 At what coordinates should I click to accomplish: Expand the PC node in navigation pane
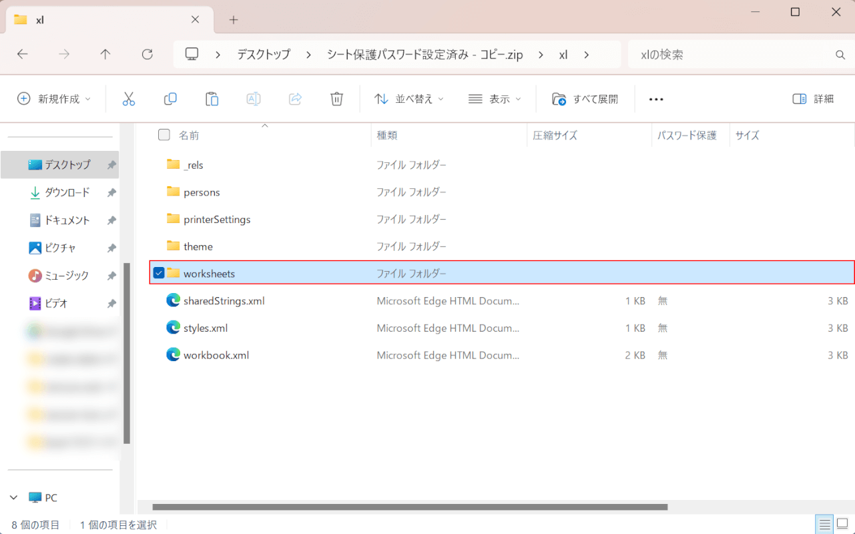(13, 498)
